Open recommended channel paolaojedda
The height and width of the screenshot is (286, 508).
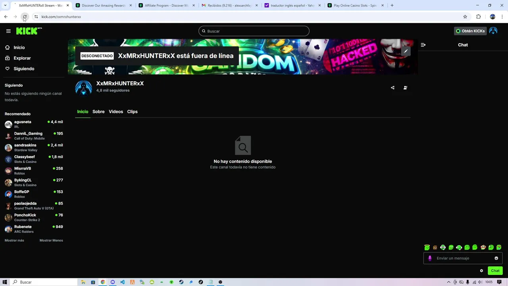(34, 206)
